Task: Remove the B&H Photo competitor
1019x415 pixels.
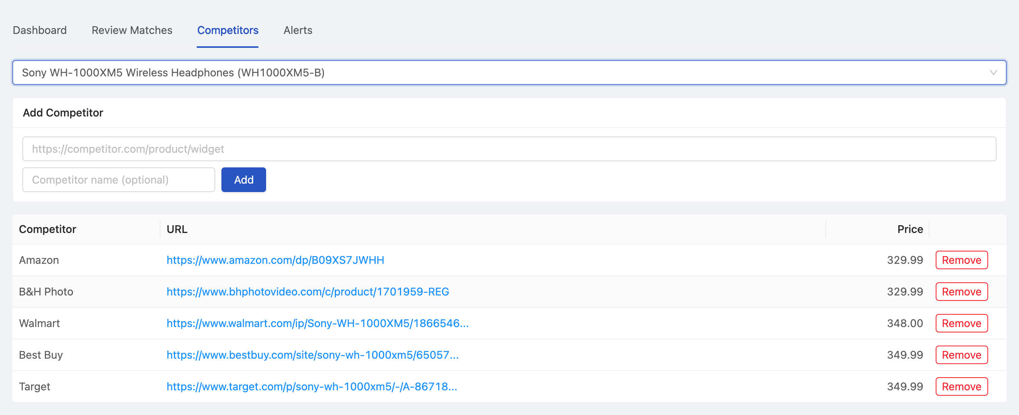Action: pyautogui.click(x=961, y=292)
